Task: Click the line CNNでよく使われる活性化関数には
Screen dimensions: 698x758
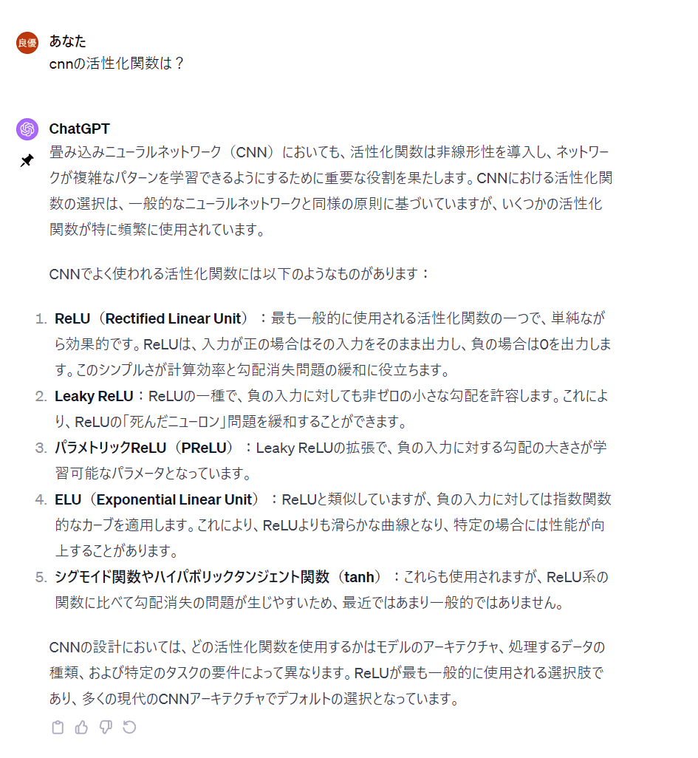Action: 239,274
